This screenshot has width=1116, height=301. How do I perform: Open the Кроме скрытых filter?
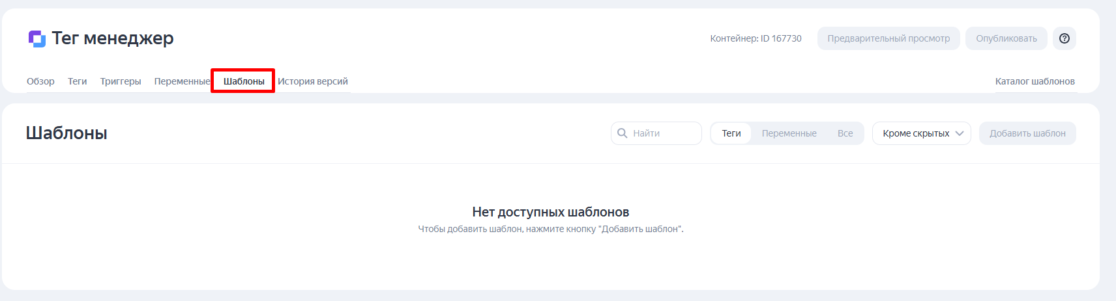(x=922, y=133)
